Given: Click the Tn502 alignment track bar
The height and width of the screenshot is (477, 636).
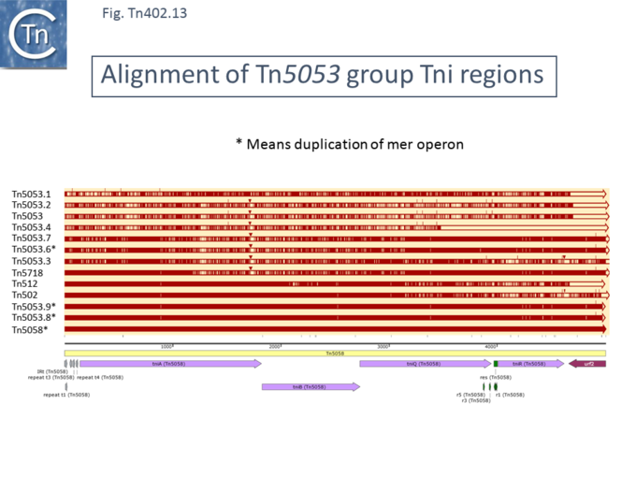Looking at the screenshot, I should tap(335, 296).
